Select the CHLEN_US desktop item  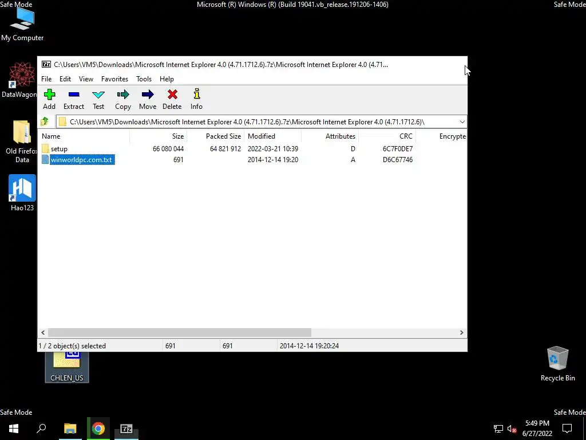(x=67, y=367)
